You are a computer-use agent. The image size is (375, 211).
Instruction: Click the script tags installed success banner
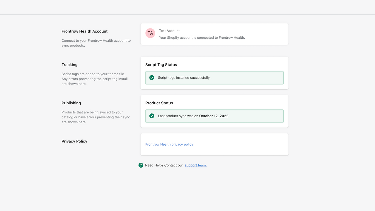tap(214, 78)
